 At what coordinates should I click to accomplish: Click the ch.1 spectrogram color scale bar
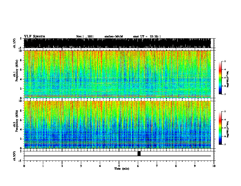click(x=220, y=78)
